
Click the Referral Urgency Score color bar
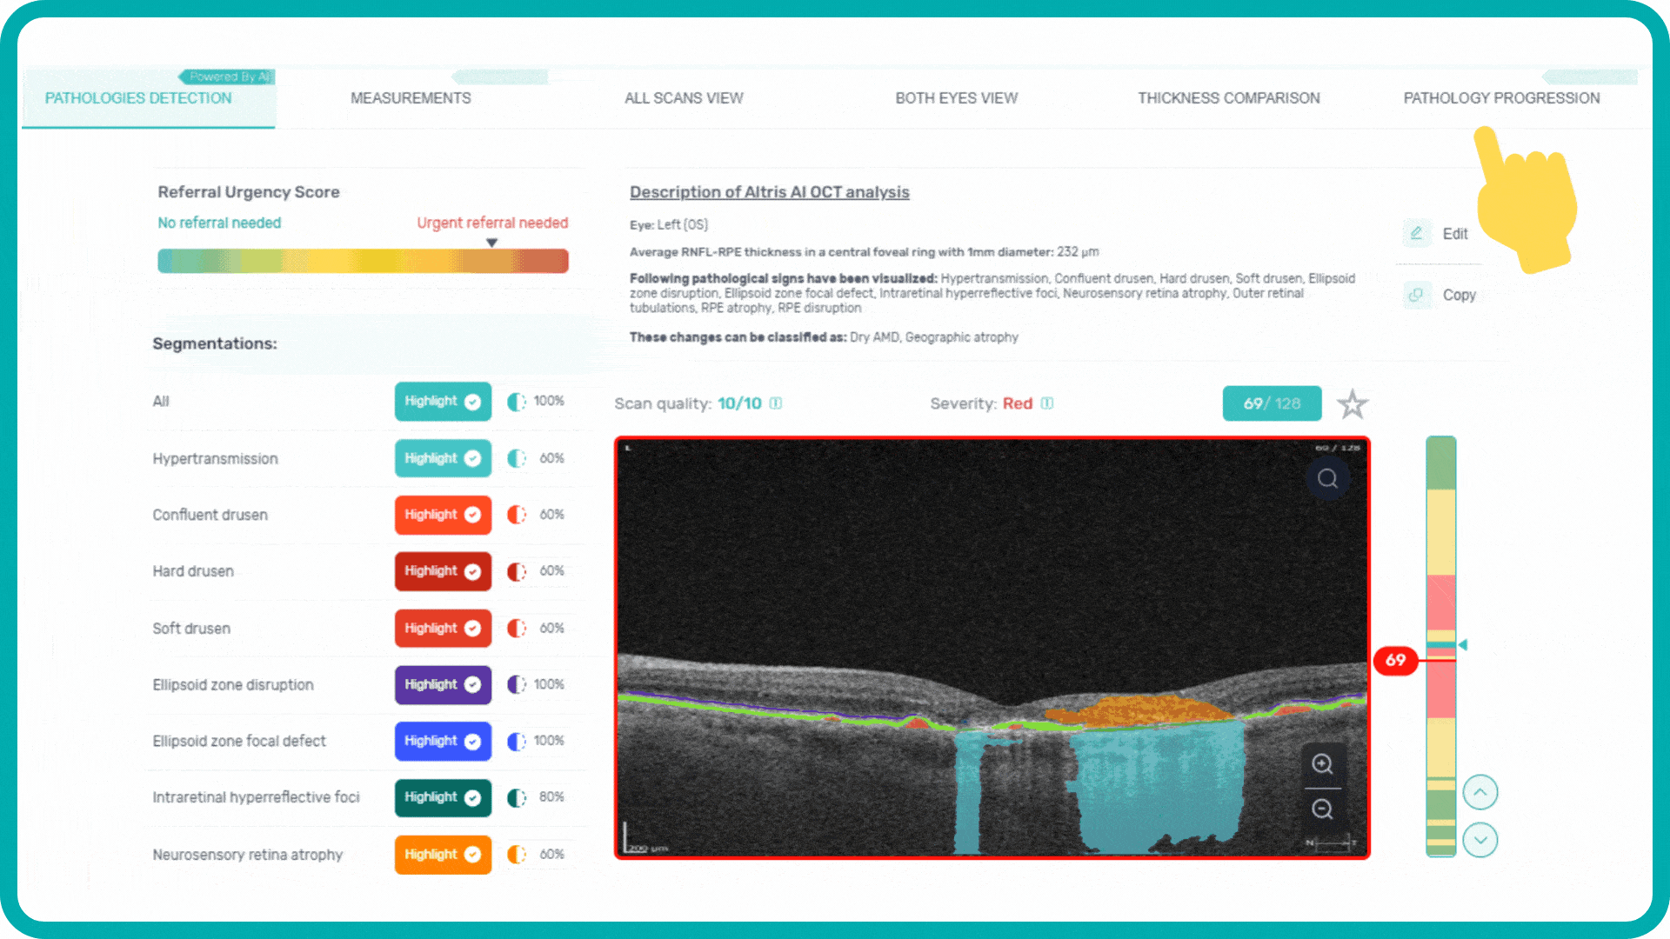pos(363,261)
